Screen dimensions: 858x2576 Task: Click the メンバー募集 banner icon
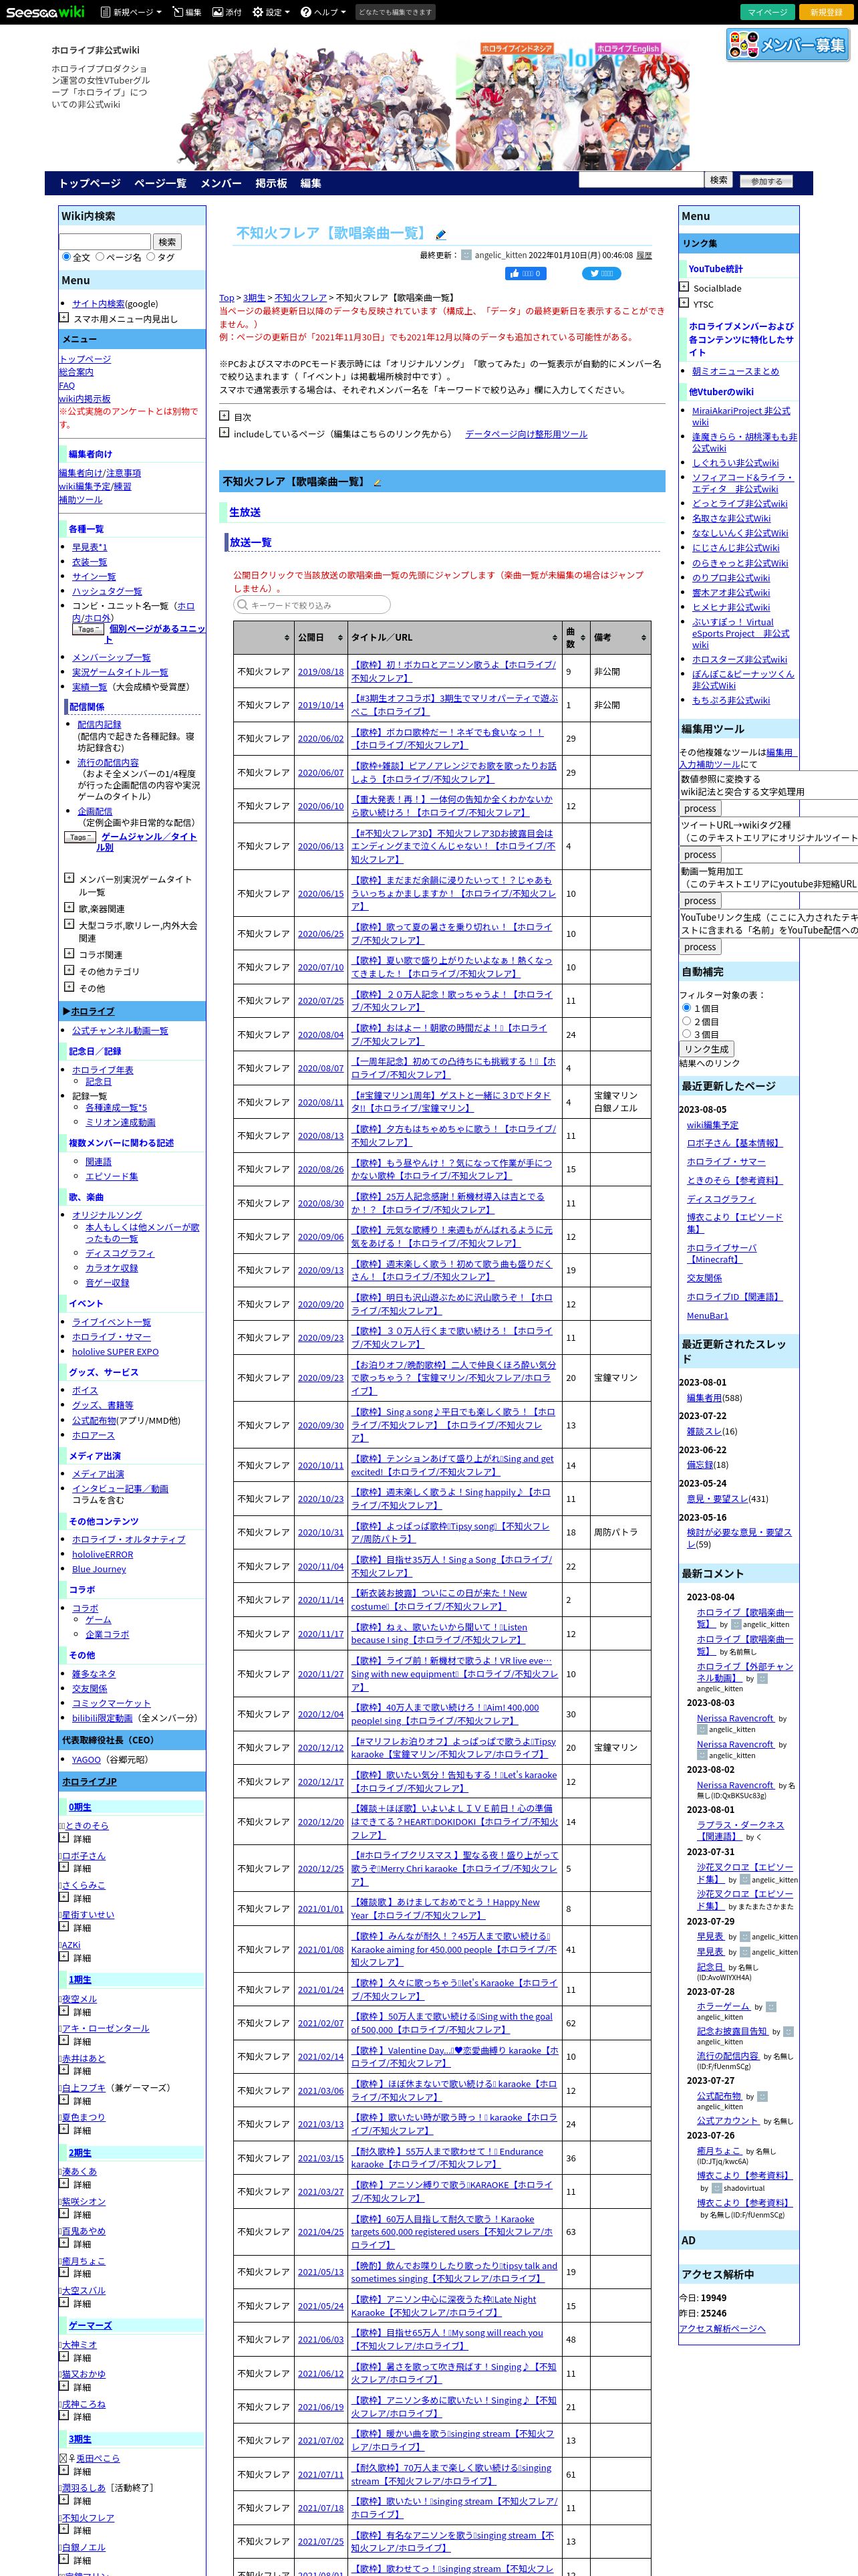[x=788, y=45]
